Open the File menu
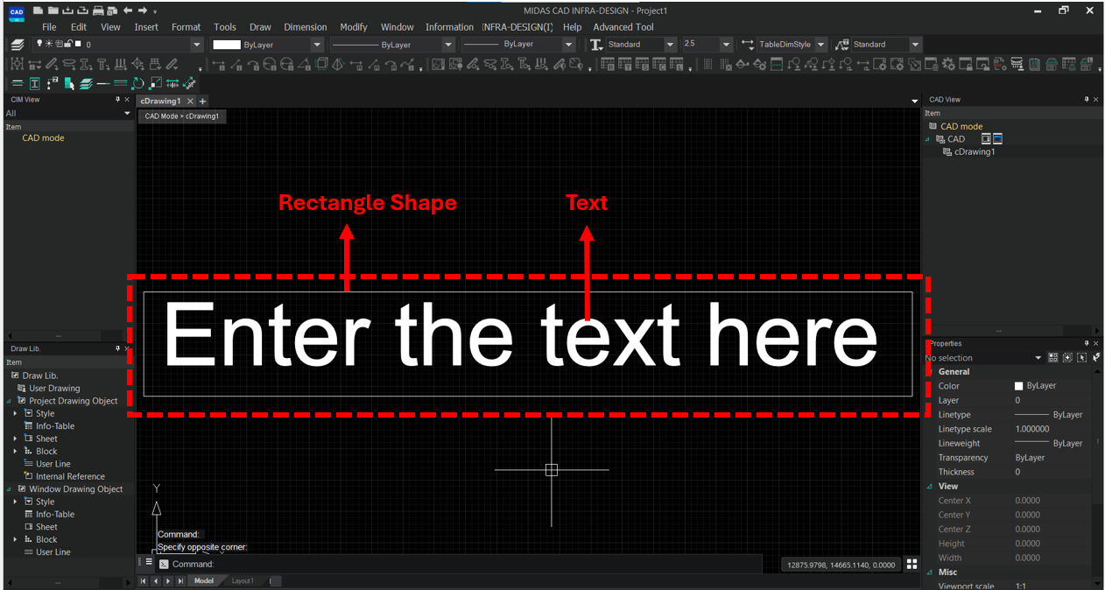This screenshot has height=590, width=1105. [x=49, y=27]
